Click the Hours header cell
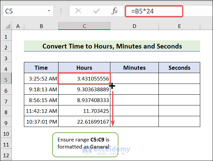Viewport: 213px width, 161px height. (x=84, y=68)
